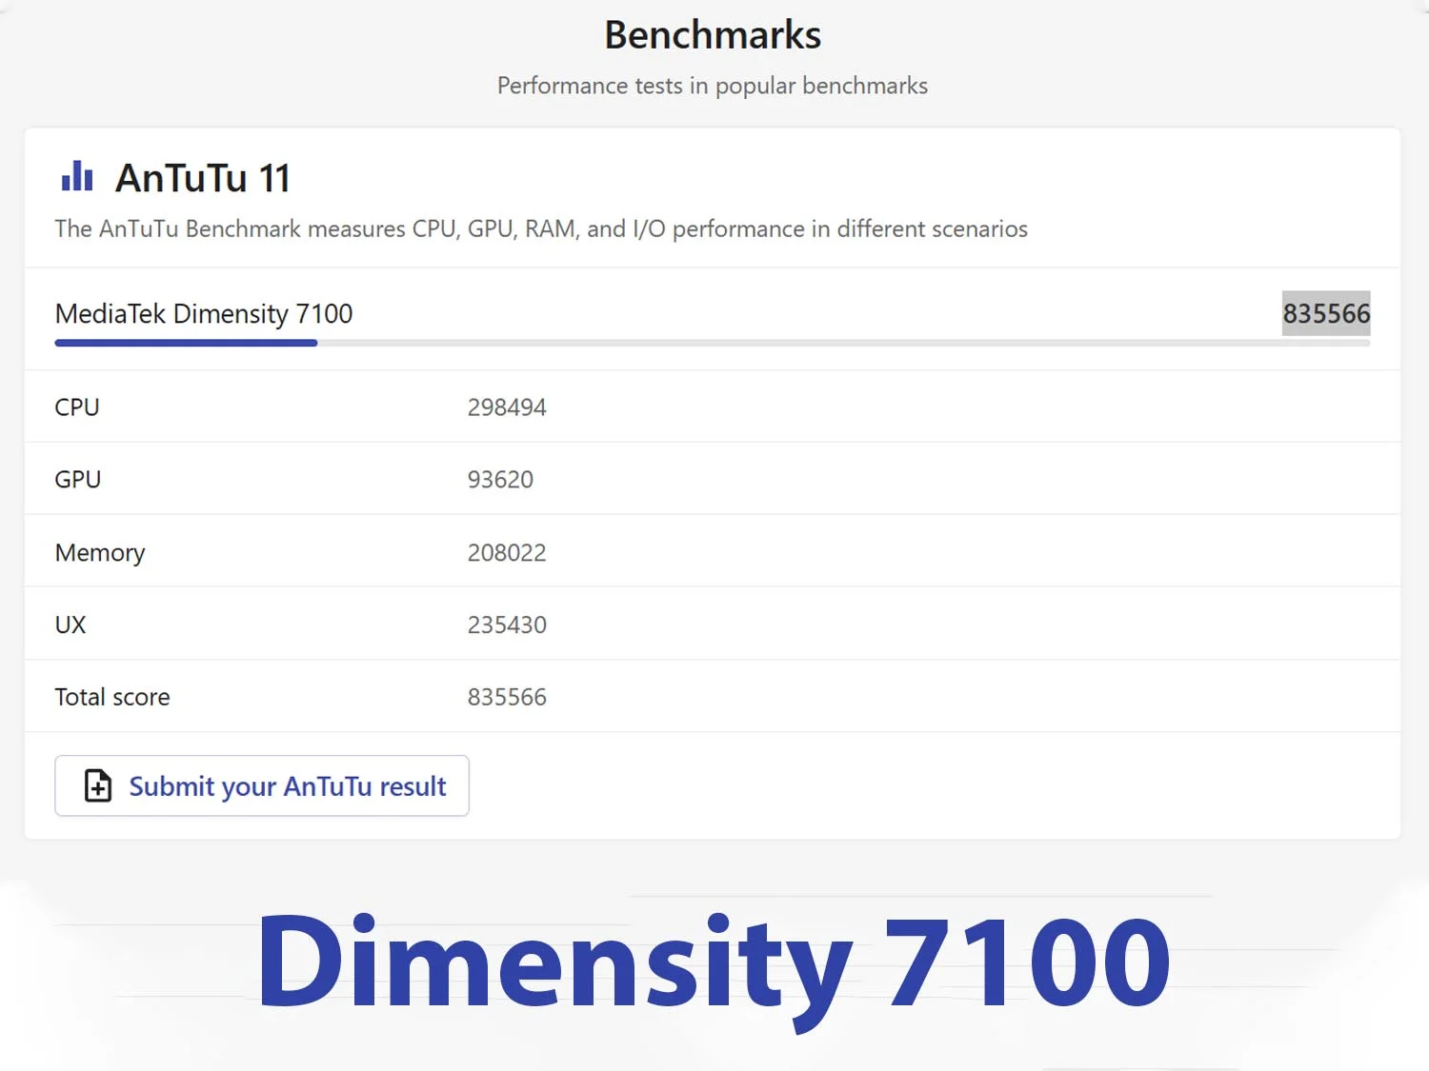Select the Total score row

coord(713,697)
